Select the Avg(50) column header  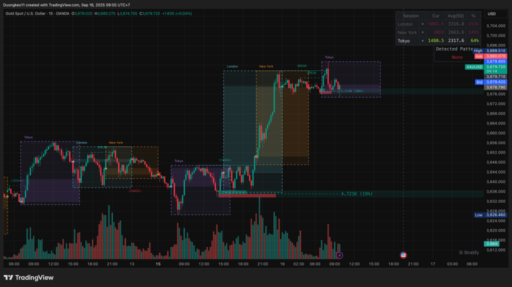pos(455,16)
